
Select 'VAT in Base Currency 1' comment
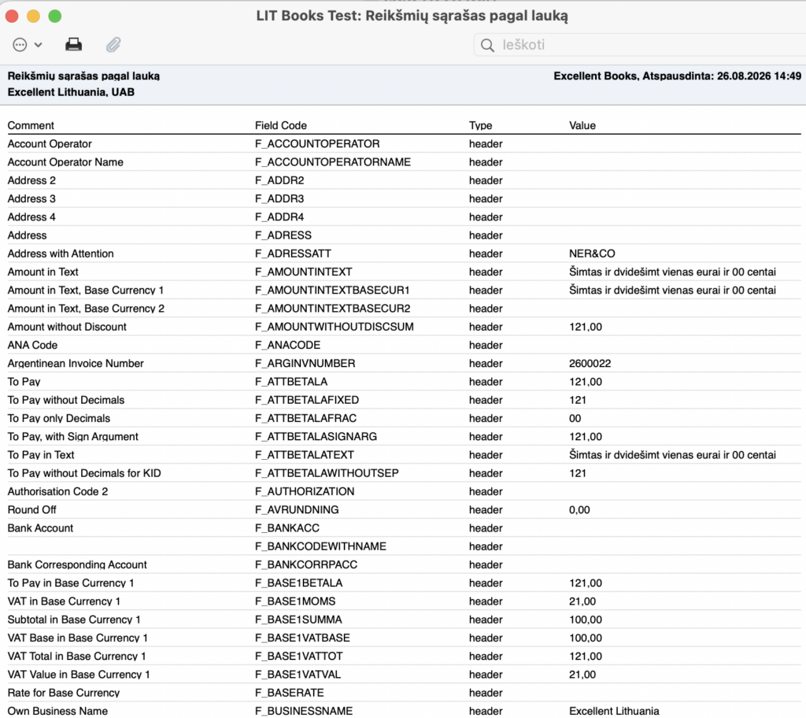click(64, 601)
